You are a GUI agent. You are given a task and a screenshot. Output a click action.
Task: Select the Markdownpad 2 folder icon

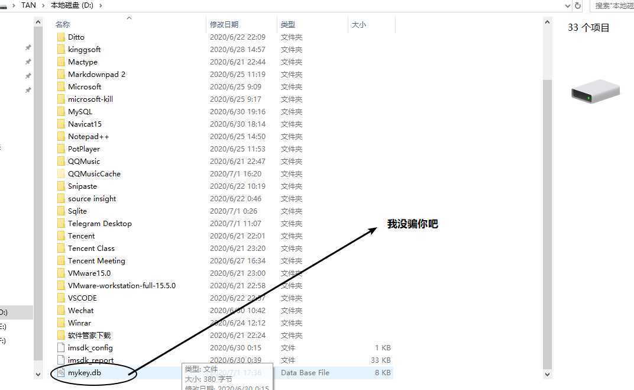[61, 75]
